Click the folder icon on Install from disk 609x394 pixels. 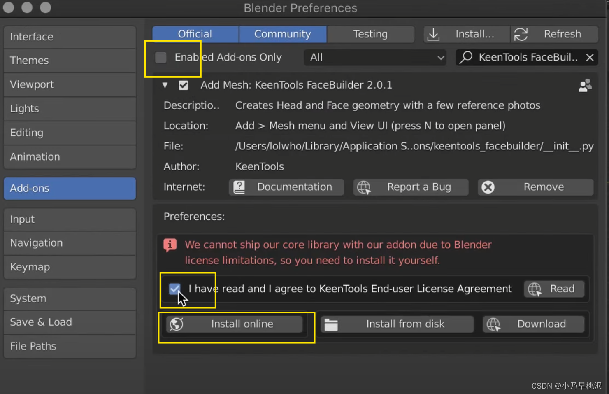[331, 324]
